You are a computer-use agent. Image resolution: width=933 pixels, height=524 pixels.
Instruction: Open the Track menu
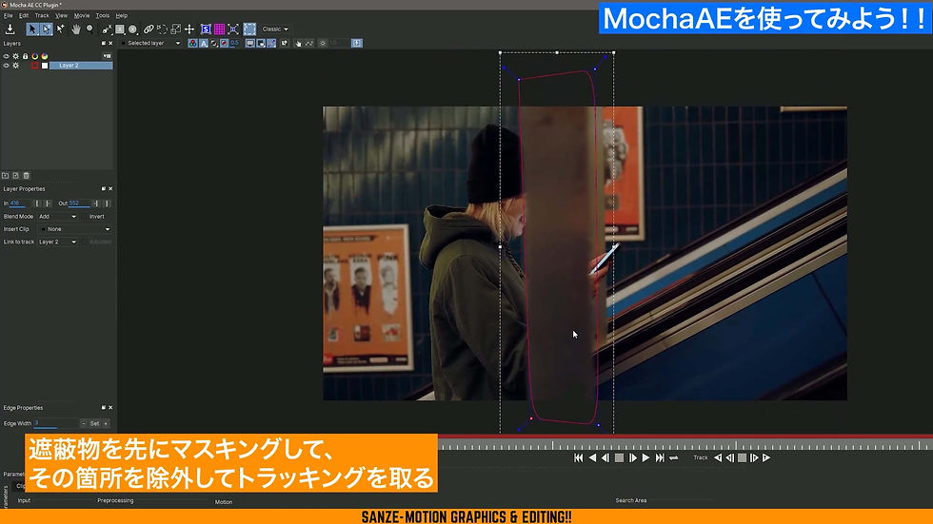(x=42, y=15)
